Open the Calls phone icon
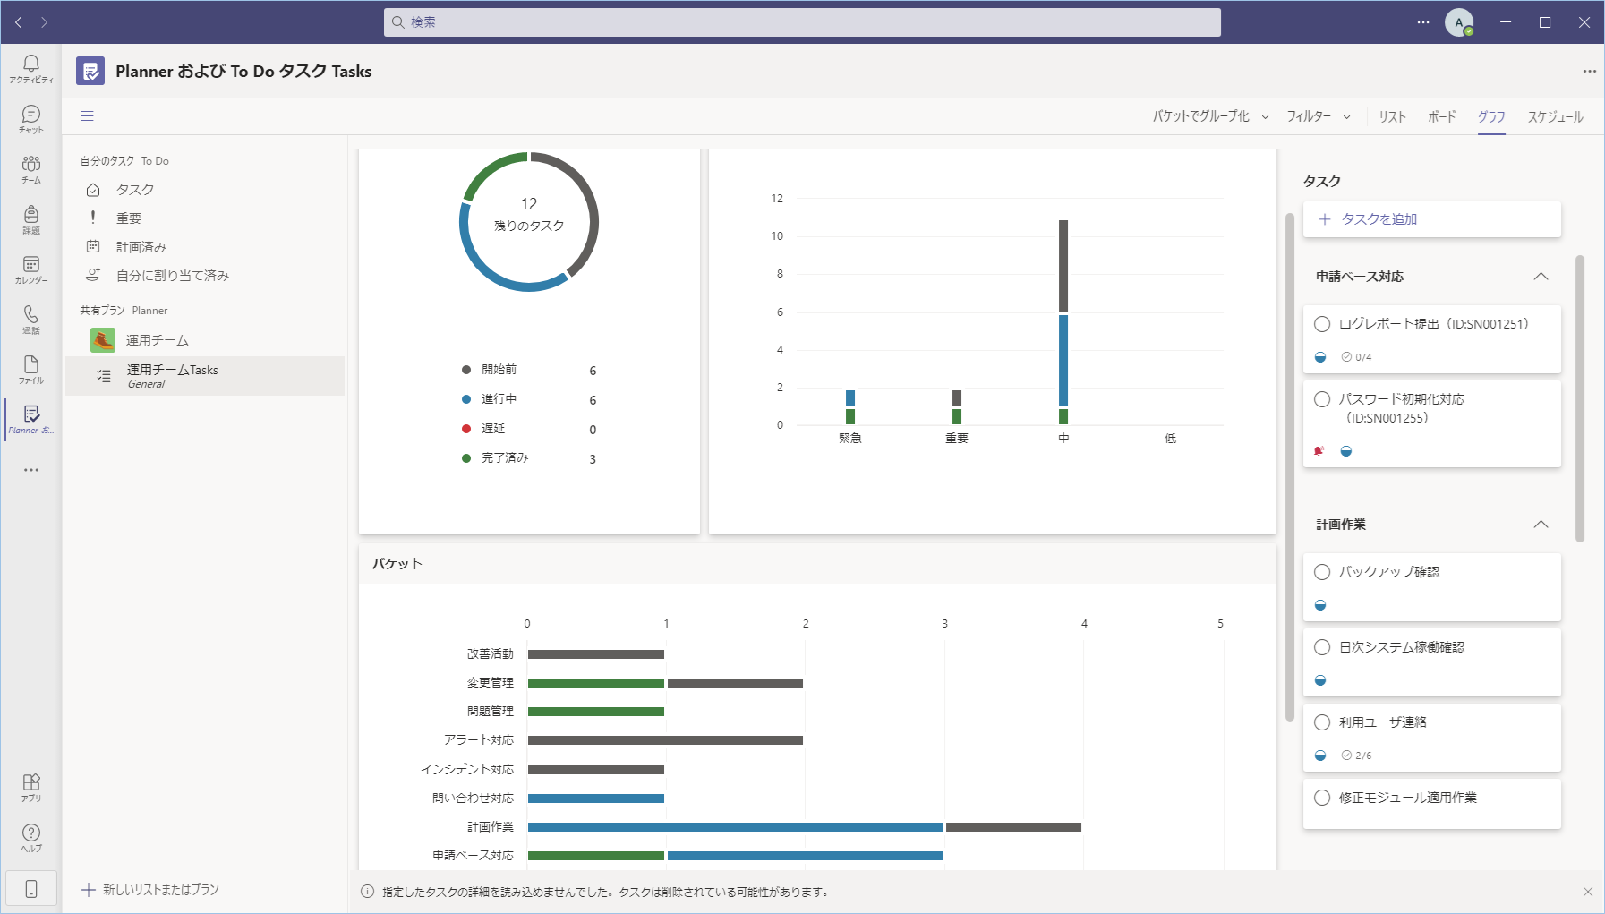Screen dimensions: 1605x914 pos(31,319)
